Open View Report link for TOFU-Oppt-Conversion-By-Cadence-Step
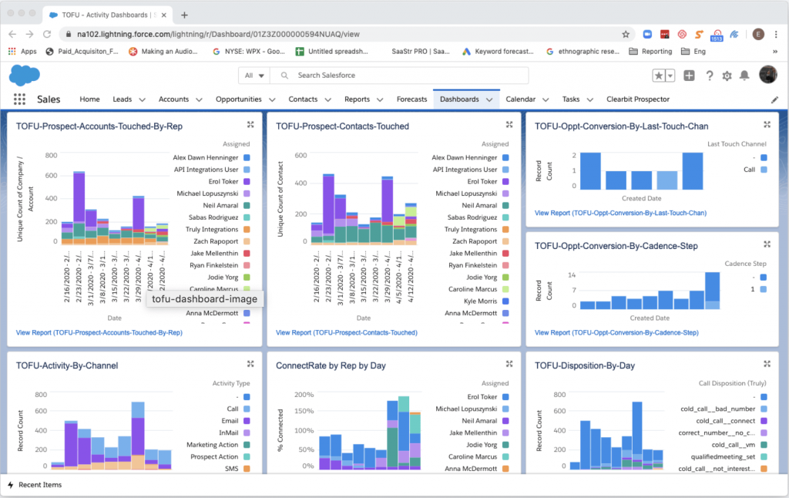789x498 pixels. 616,332
